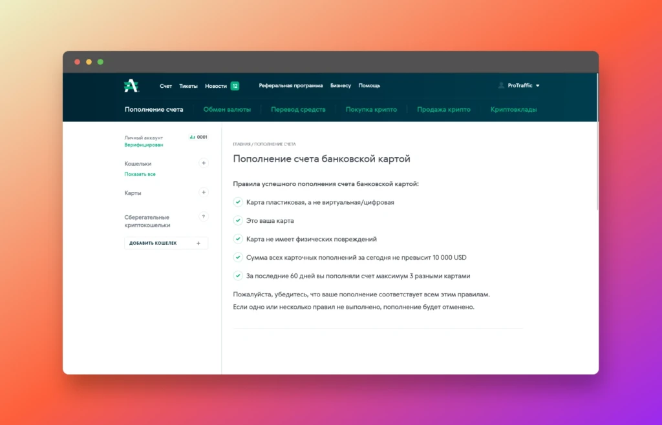662x425 pixels.
Task: Click check icon next to 10 000 USD rule
Action: 238,257
